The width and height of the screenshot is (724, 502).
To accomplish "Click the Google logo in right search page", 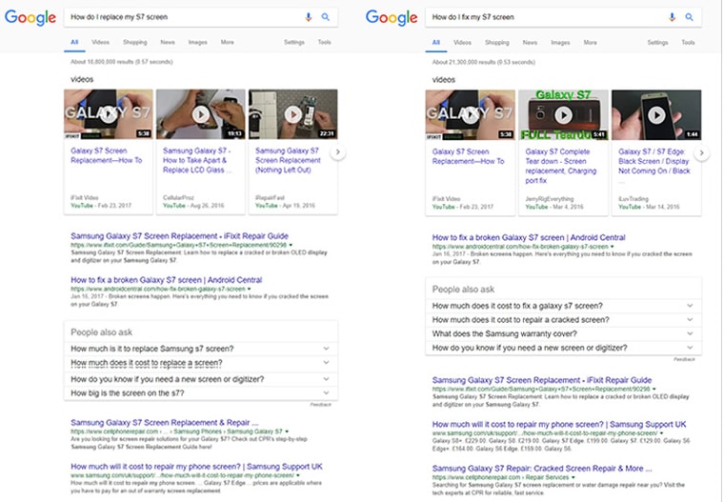I will click(x=392, y=17).
